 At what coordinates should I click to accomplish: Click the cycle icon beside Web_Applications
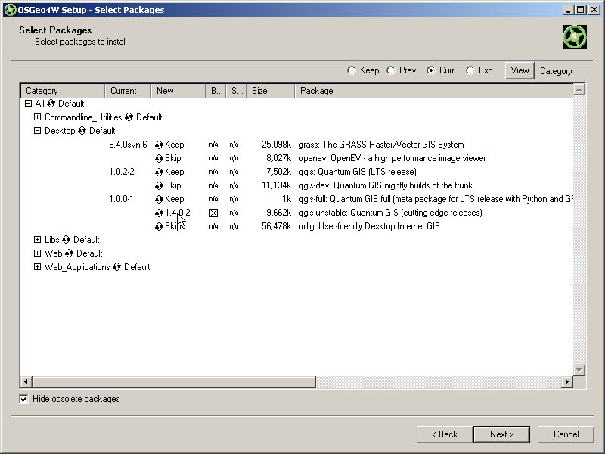(x=116, y=267)
